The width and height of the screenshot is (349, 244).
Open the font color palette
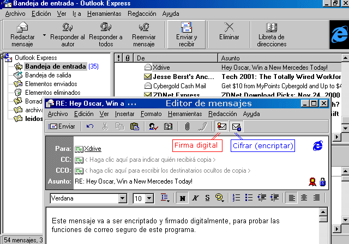click(x=219, y=198)
